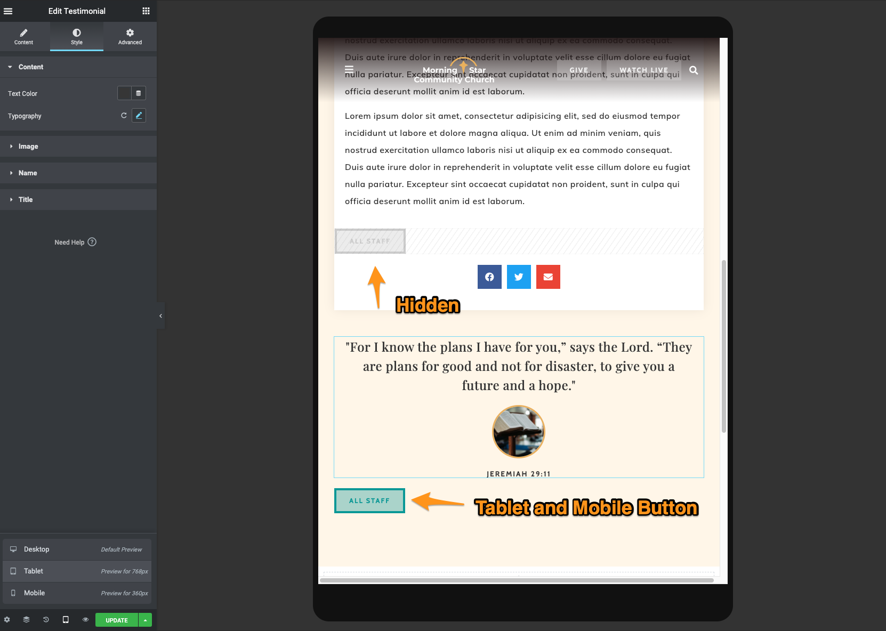Reset Typography to default
This screenshot has width=886, height=631.
(124, 116)
